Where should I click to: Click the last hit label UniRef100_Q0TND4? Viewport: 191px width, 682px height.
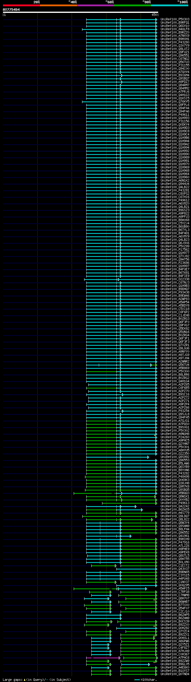[175, 674]
